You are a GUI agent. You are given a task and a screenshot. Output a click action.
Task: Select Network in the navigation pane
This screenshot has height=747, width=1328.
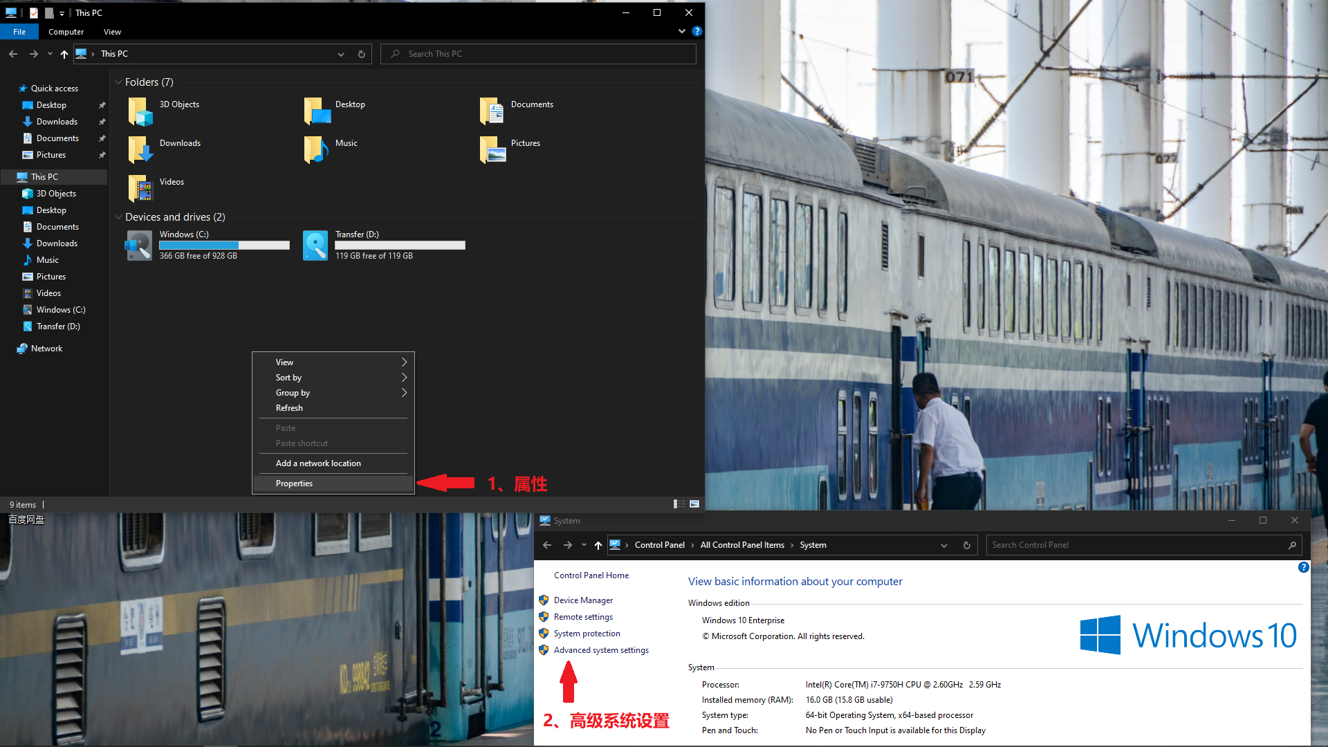tap(46, 348)
